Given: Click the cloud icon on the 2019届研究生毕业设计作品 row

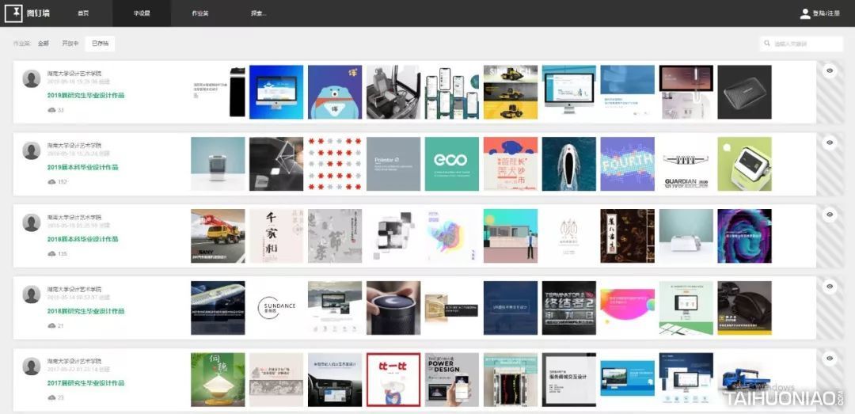Looking at the screenshot, I should click(51, 110).
